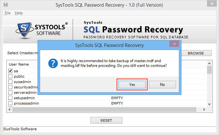
Task: Click the SysTools Software shield logo
Action: click(x=25, y=30)
